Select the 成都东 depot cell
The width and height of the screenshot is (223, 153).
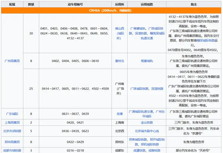pos(120,150)
